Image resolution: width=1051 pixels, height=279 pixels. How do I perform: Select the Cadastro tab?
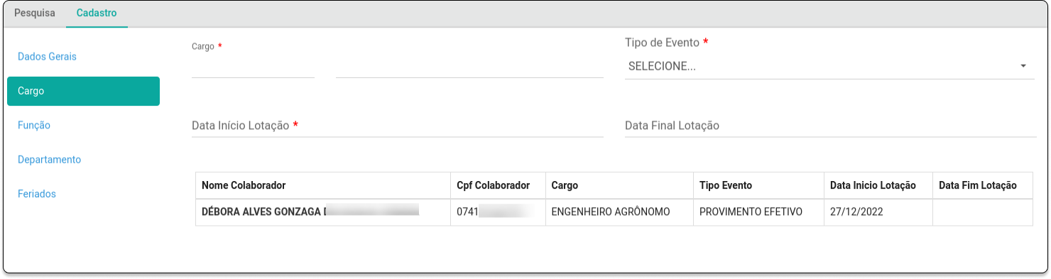click(97, 13)
